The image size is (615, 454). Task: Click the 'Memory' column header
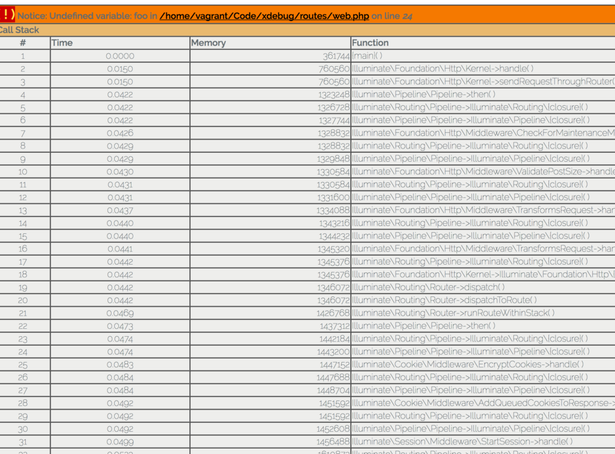tap(208, 43)
